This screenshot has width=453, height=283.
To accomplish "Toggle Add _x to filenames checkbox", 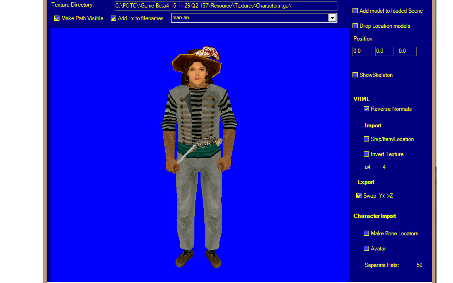I will (x=114, y=18).
